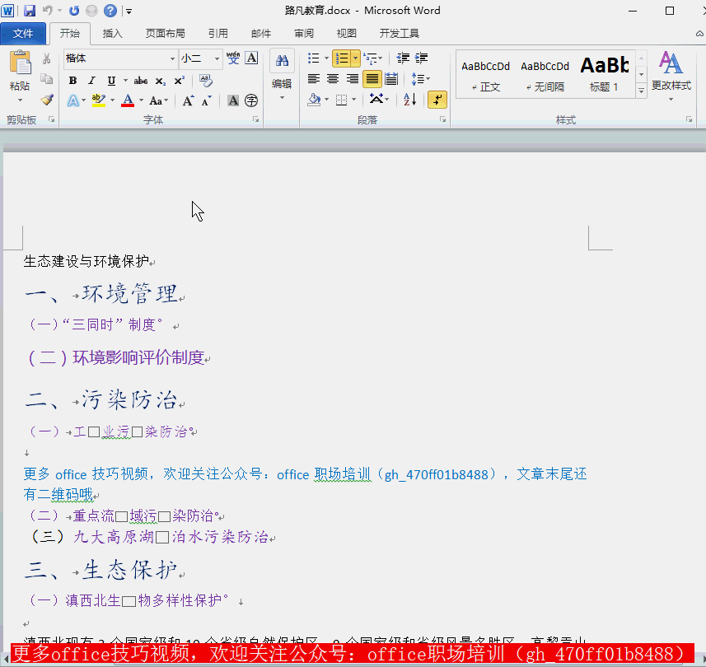
Task: Switch to the 插入 ribbon tab
Action: tap(112, 34)
